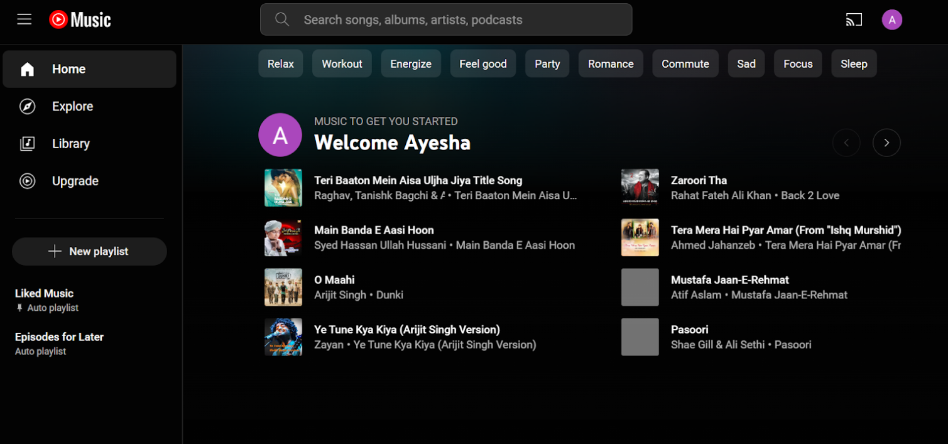Open the Explore section
Screen dimensions: 948x444
tap(89, 107)
